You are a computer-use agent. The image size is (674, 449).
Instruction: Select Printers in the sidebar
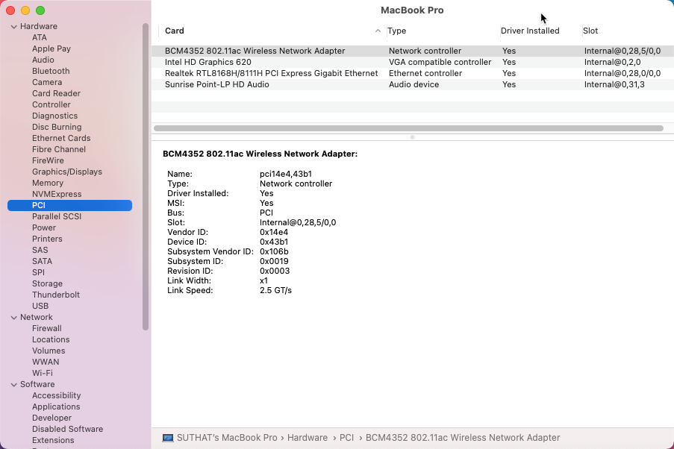[47, 239]
